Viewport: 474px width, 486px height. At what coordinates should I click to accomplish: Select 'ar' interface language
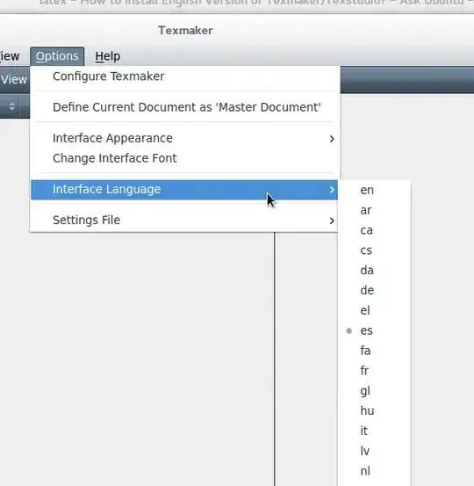374,210
